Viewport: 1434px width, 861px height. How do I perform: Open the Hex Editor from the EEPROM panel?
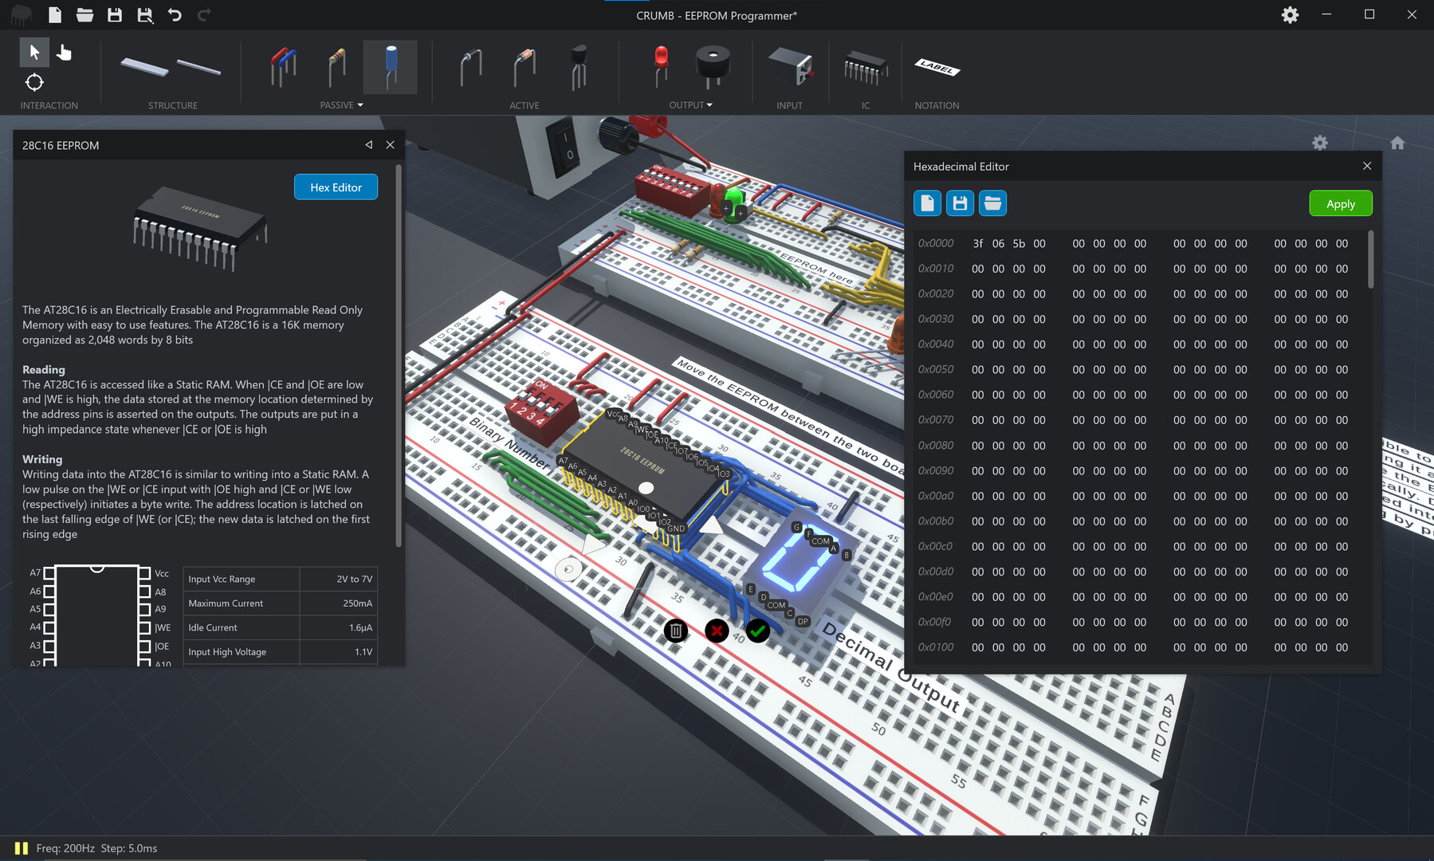(x=336, y=187)
